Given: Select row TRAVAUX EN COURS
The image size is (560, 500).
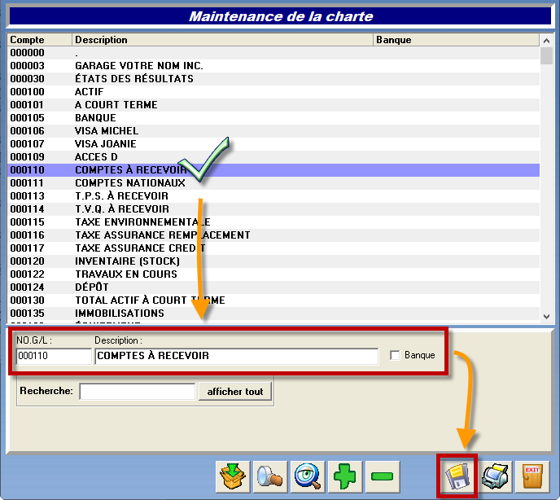Looking at the screenshot, I should 273,274.
